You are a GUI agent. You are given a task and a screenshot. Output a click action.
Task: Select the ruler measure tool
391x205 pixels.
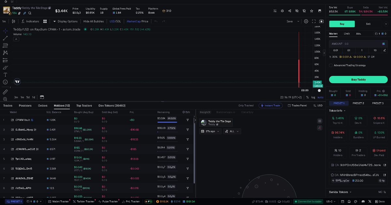point(5,92)
